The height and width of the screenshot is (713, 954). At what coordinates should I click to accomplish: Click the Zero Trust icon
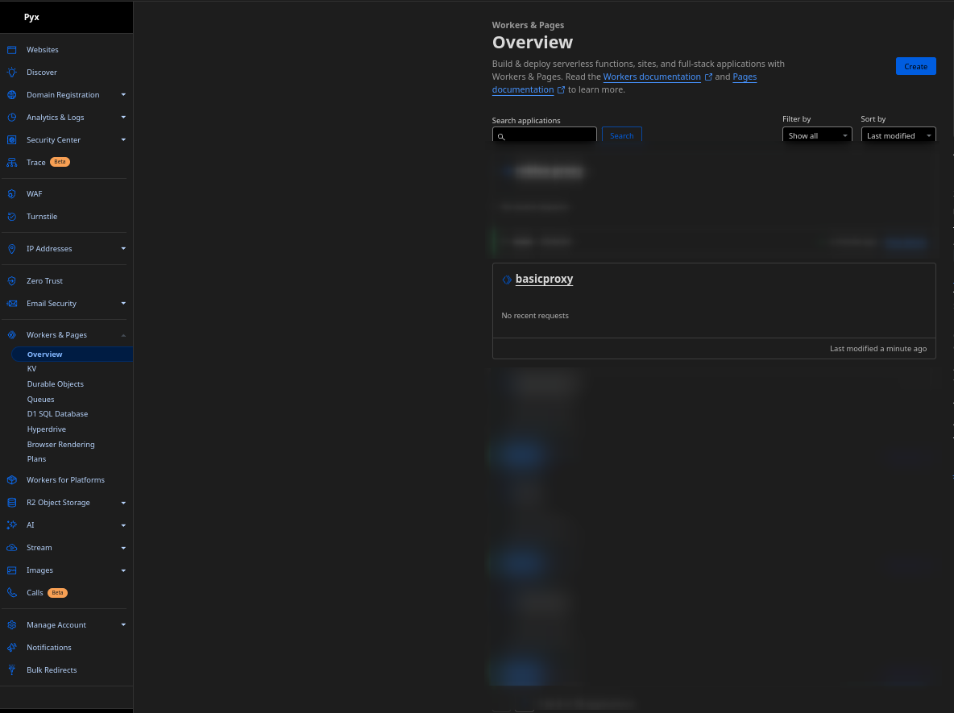point(11,281)
